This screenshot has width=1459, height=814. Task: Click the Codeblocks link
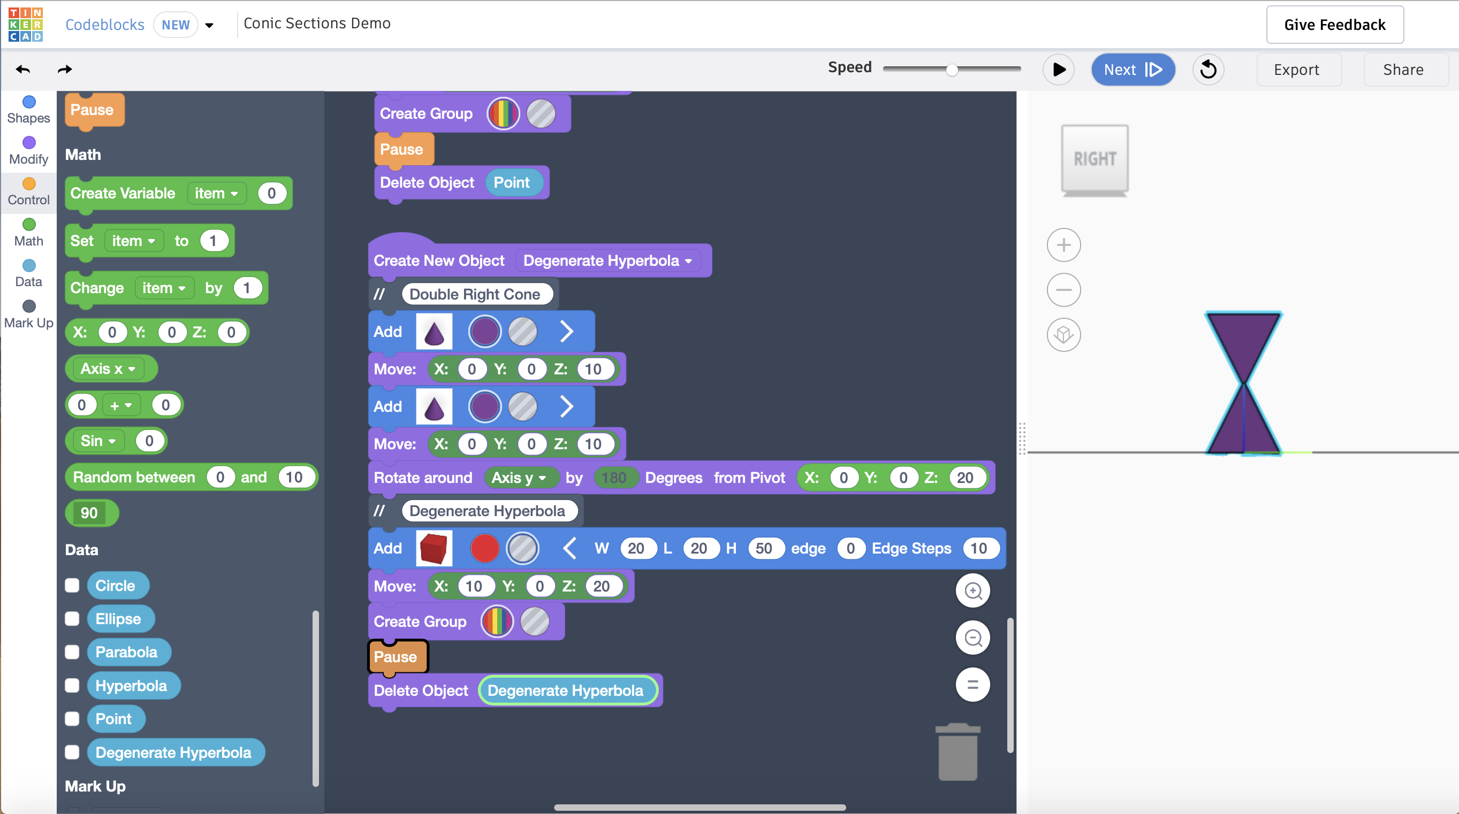click(x=105, y=25)
